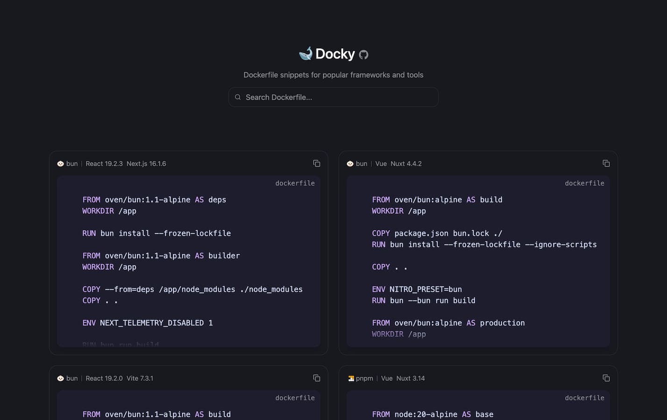Click the 'ENV NITRO_PRESET=bun' line

click(417, 289)
